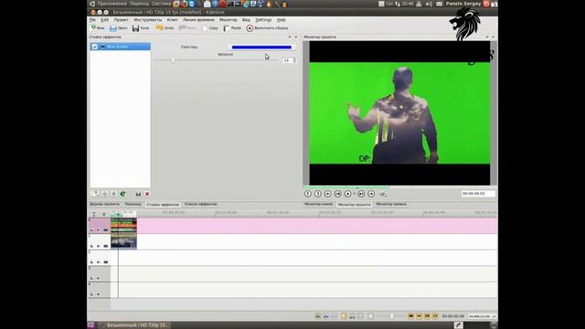585x329 pixels.
Task: Click the Variance numeric value field
Action: coord(287,60)
